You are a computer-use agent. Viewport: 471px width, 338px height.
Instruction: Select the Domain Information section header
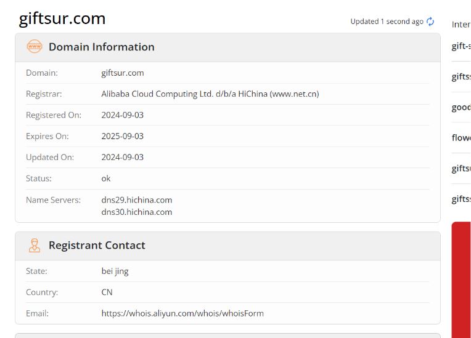101,47
